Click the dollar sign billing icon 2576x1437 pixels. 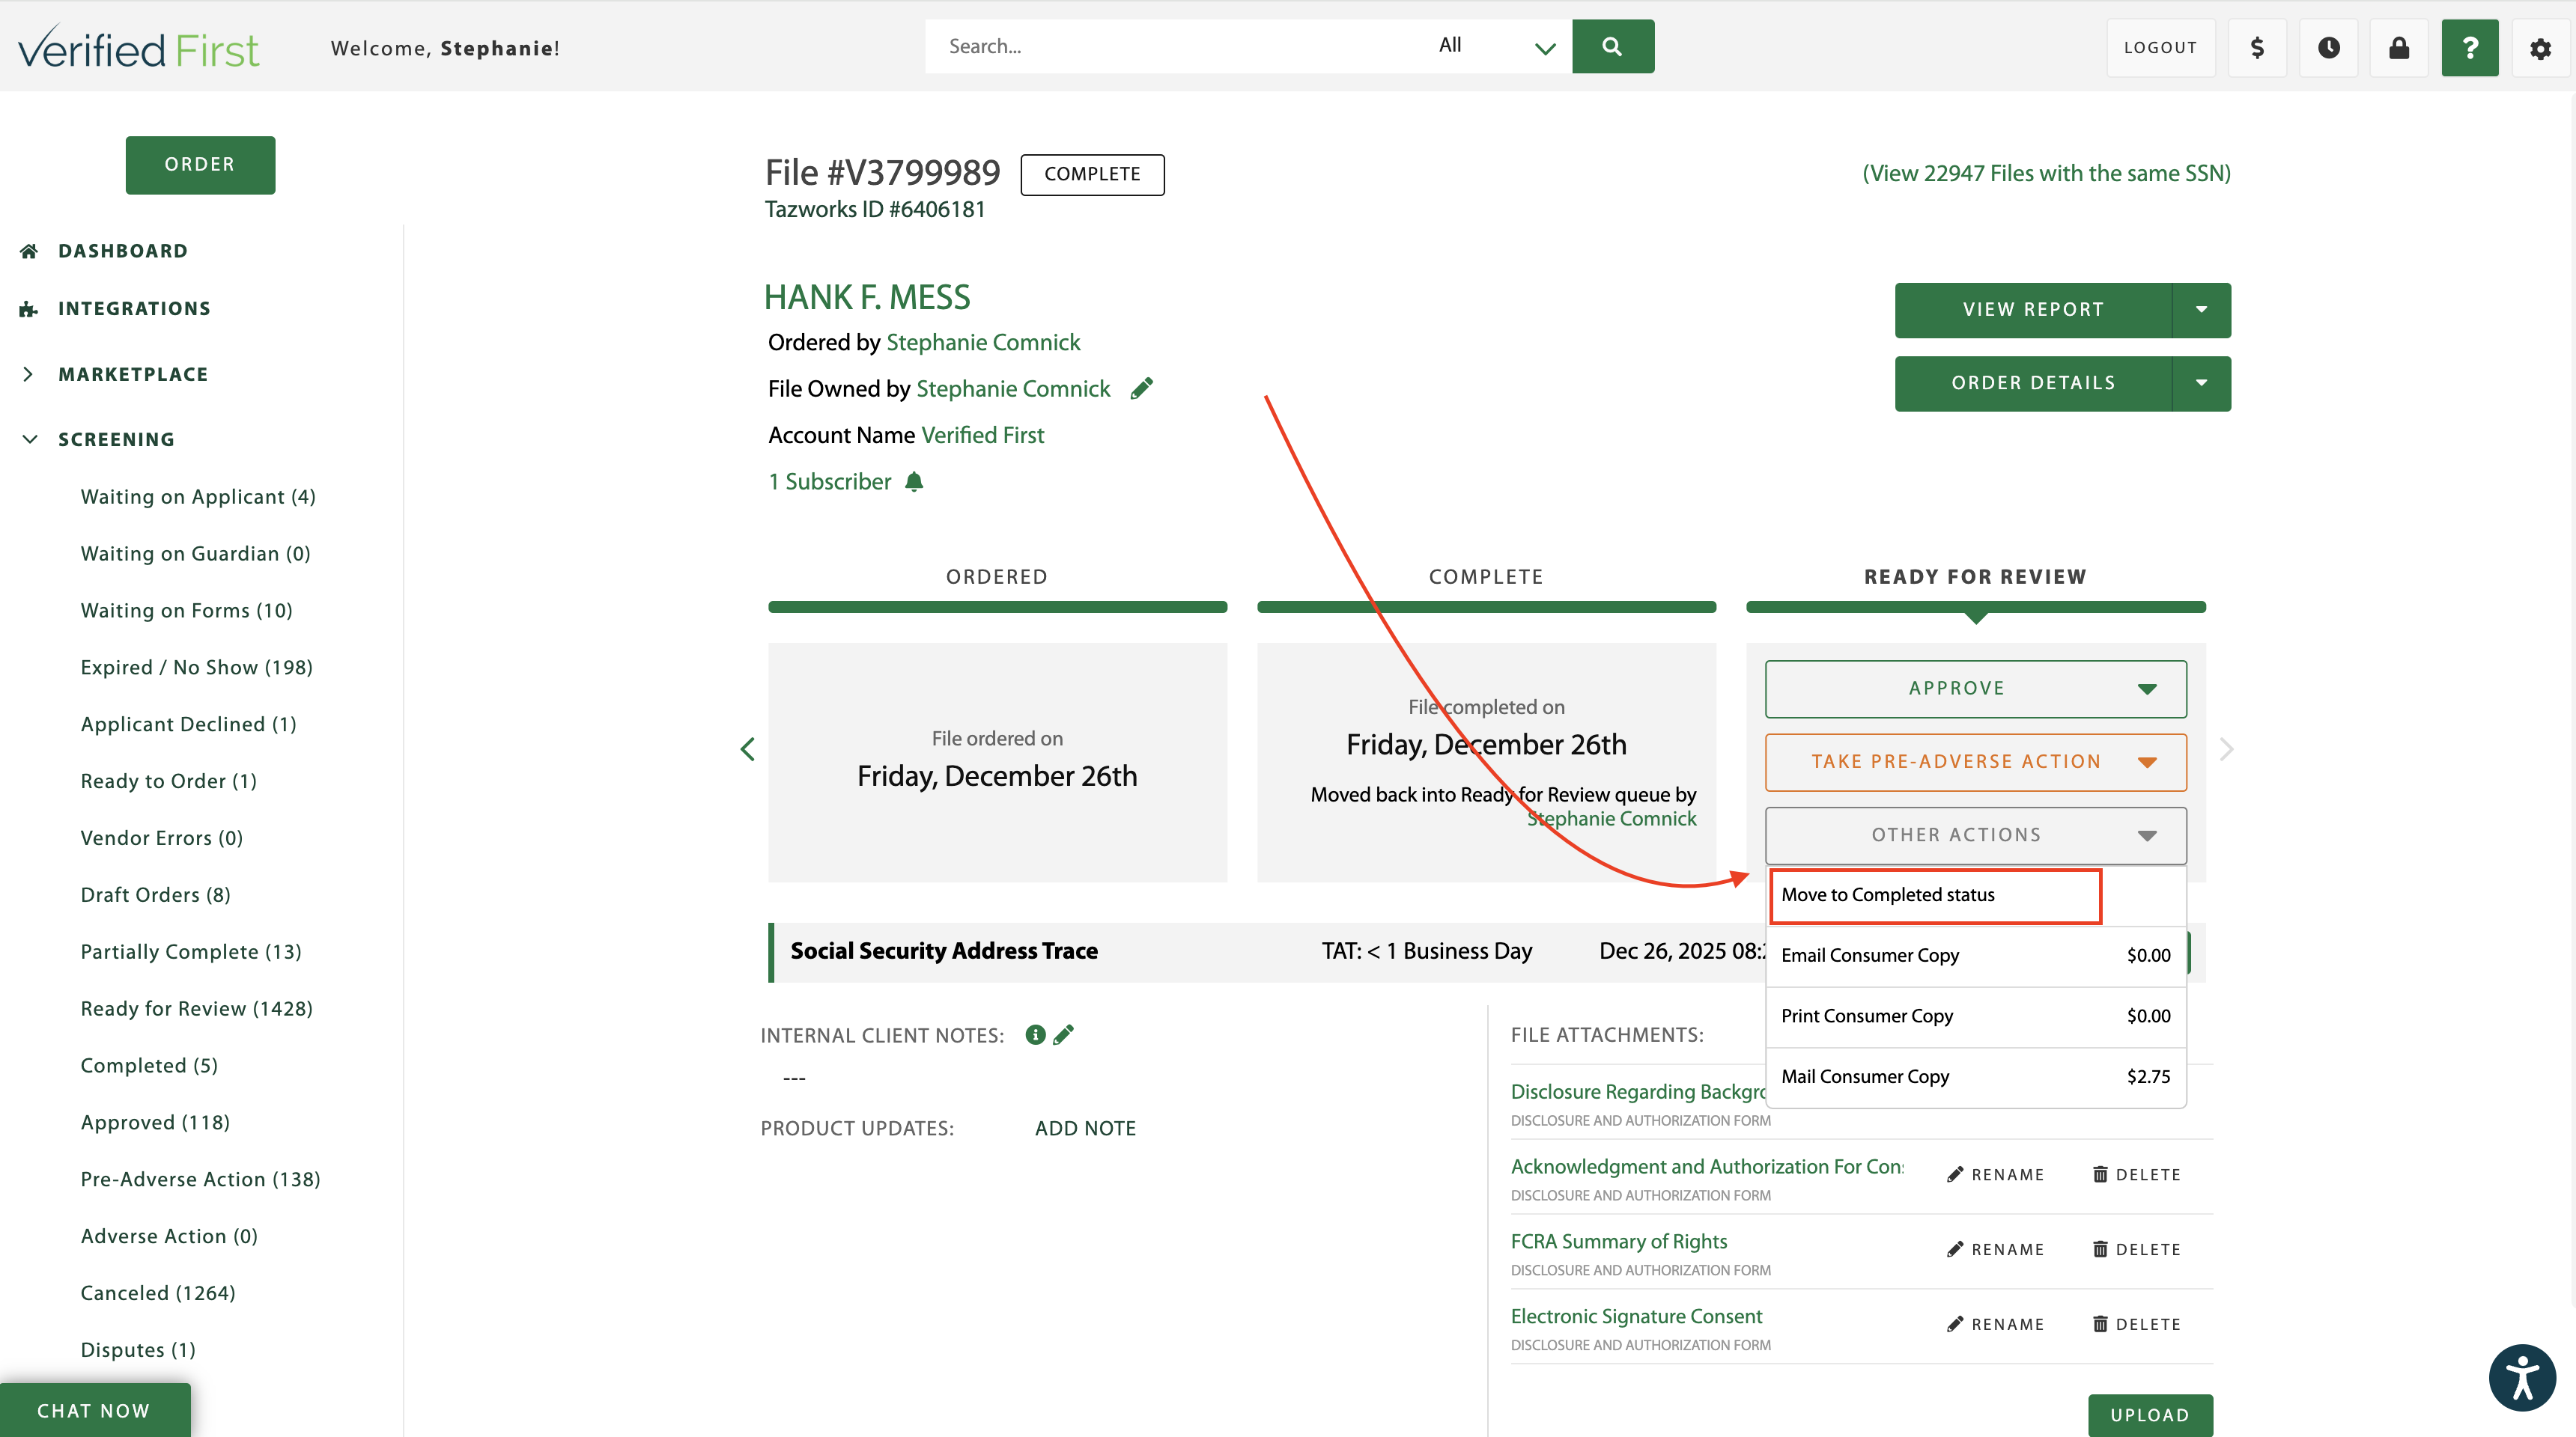2257,47
